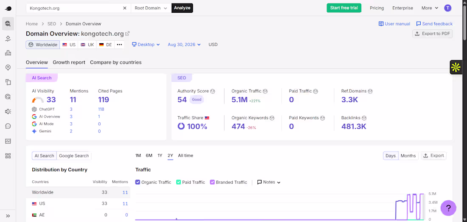Open the Desktop device dropdown

point(146,44)
